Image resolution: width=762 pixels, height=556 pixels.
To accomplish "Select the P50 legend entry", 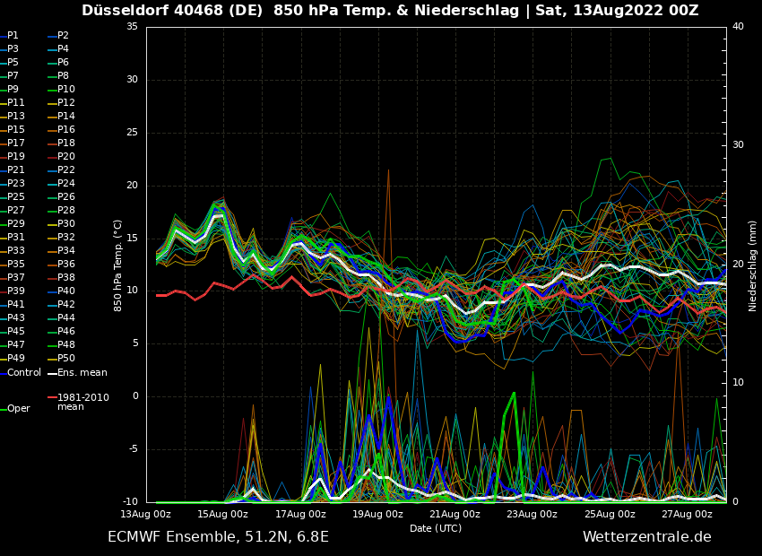I will click(65, 358).
